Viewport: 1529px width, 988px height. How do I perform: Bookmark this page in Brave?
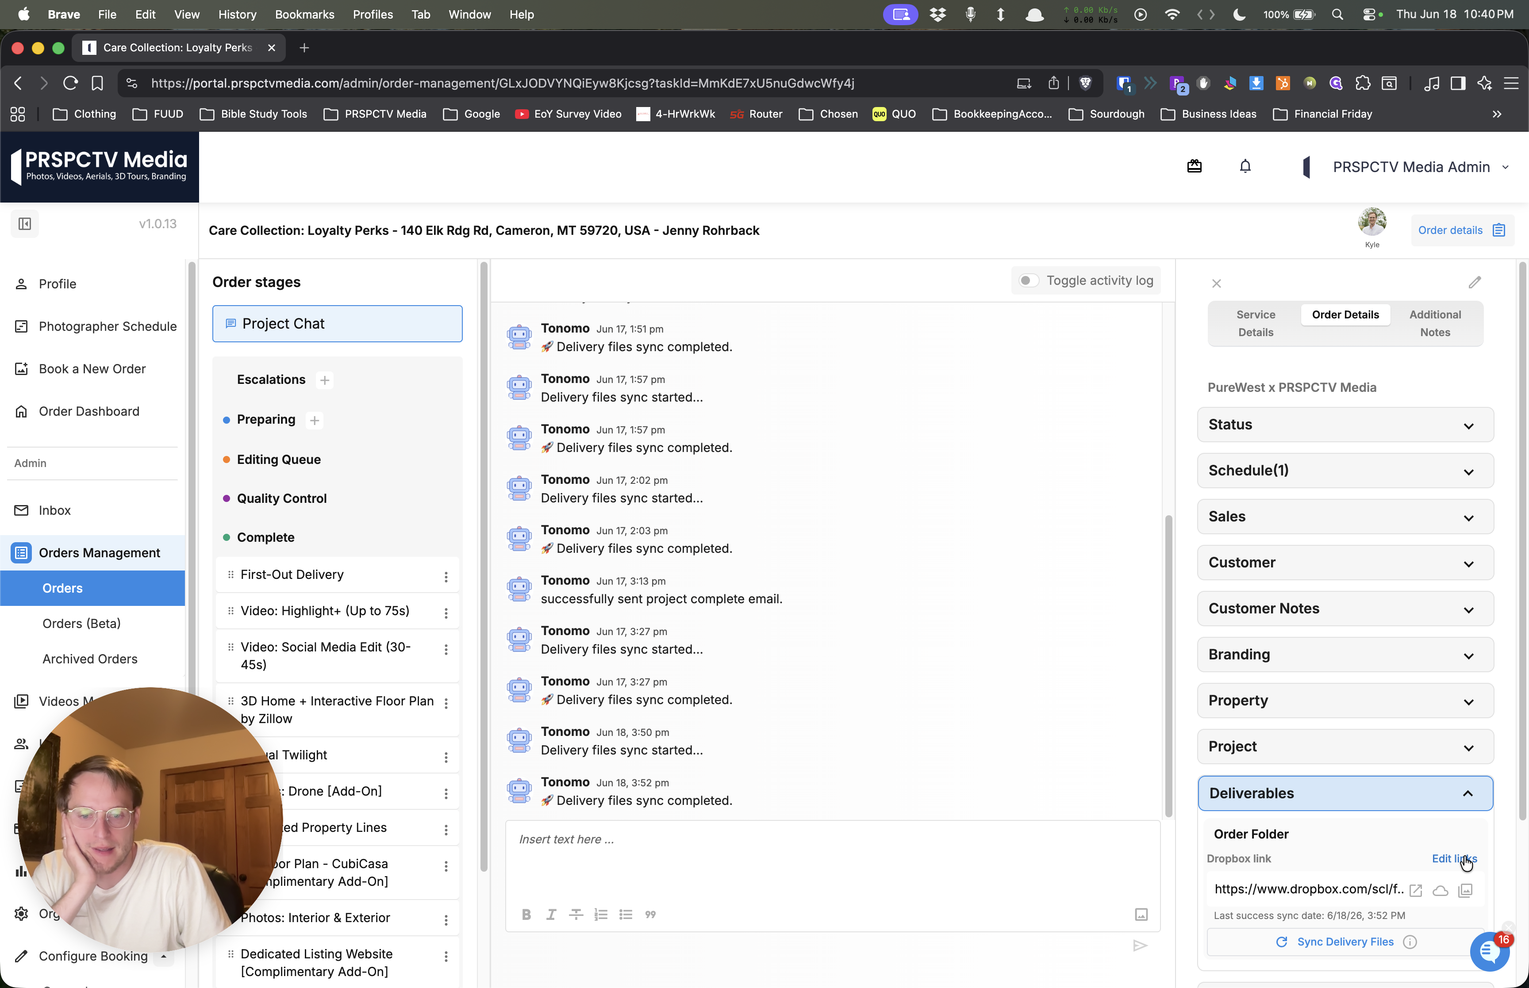97,83
